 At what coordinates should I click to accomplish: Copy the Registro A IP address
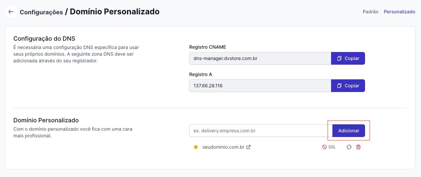[348, 86]
